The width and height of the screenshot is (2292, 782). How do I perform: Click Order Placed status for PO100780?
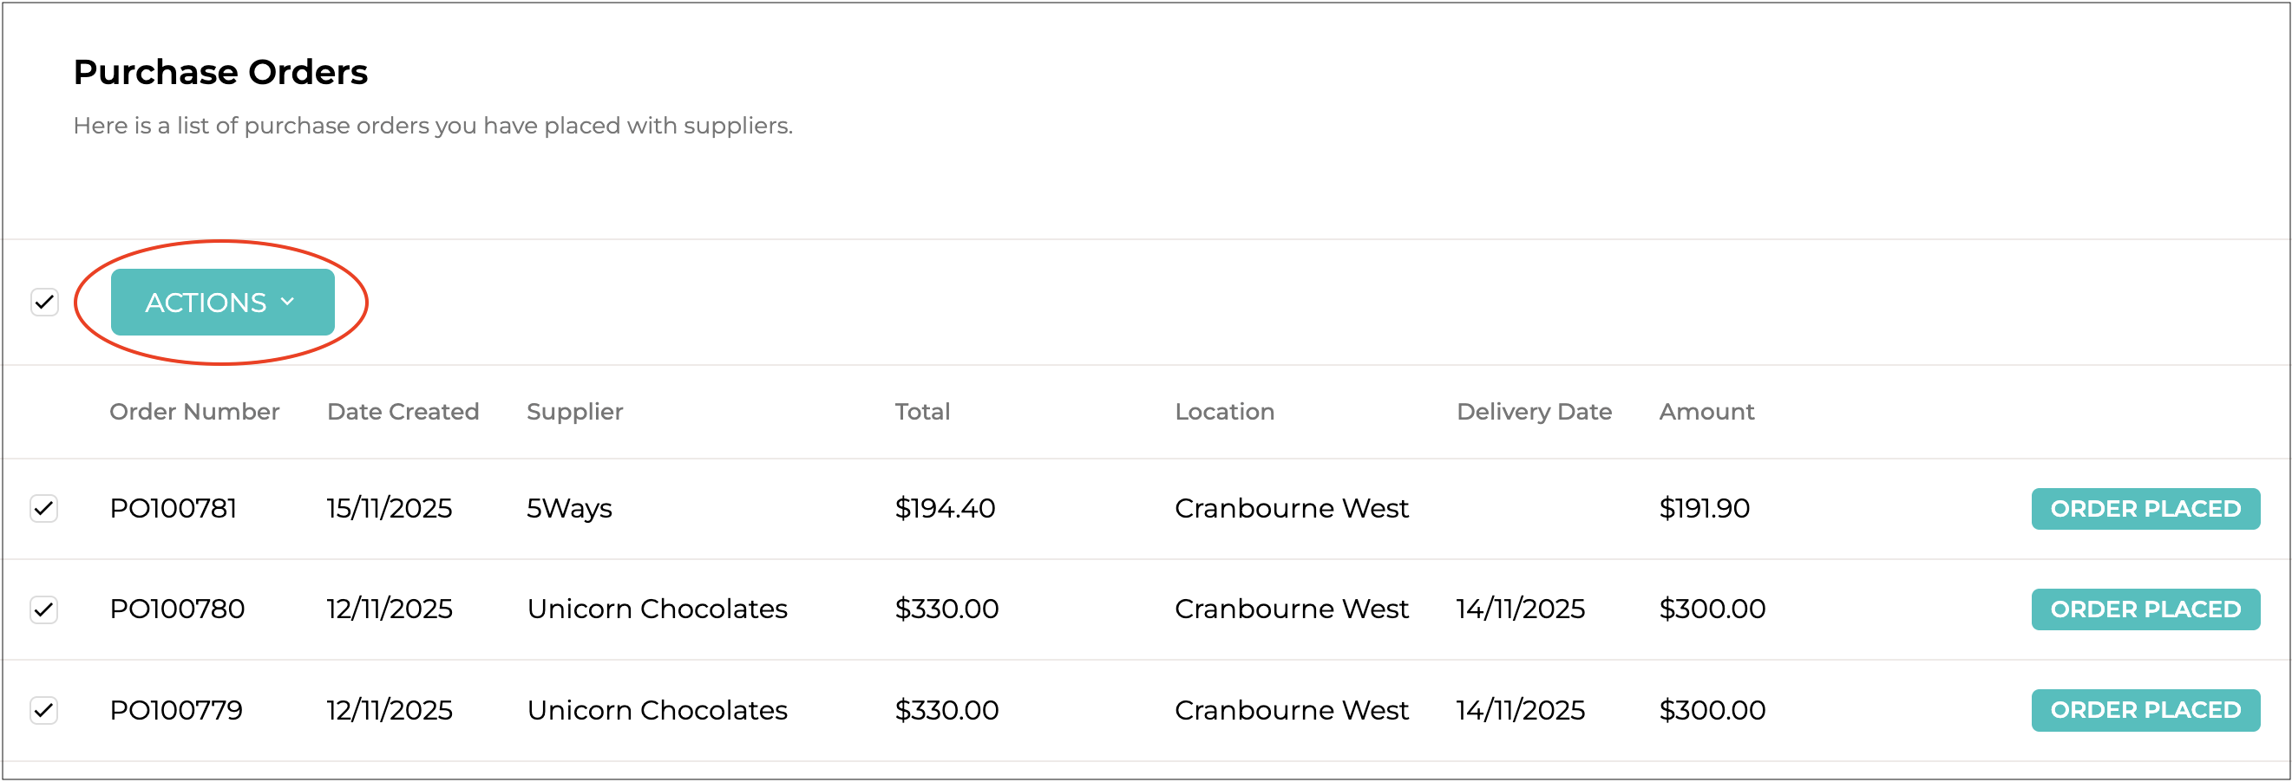2145,609
